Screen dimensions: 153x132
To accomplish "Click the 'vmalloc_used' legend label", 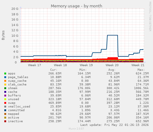I will (19, 107).
